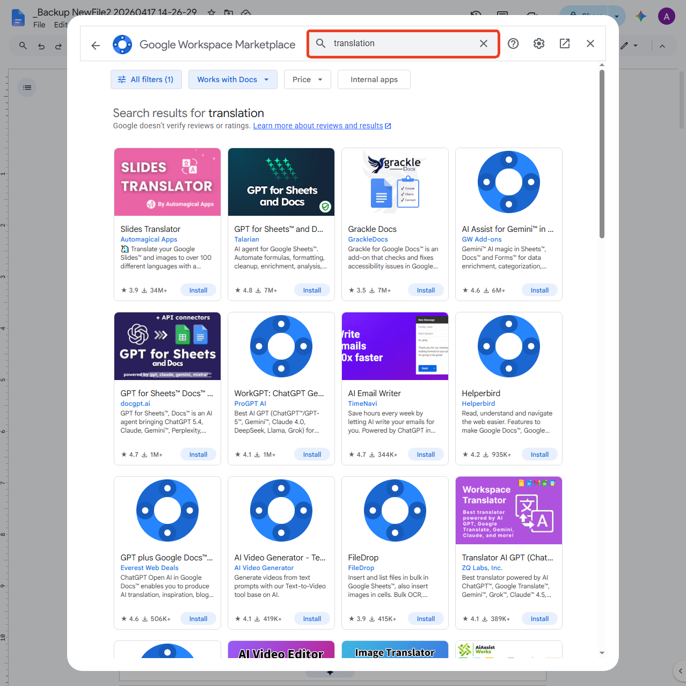Open Marketplace settings gear

[x=539, y=43]
